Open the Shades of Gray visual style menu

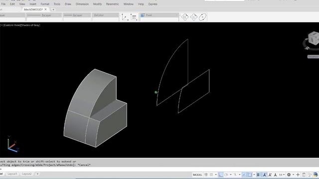(x=30, y=25)
